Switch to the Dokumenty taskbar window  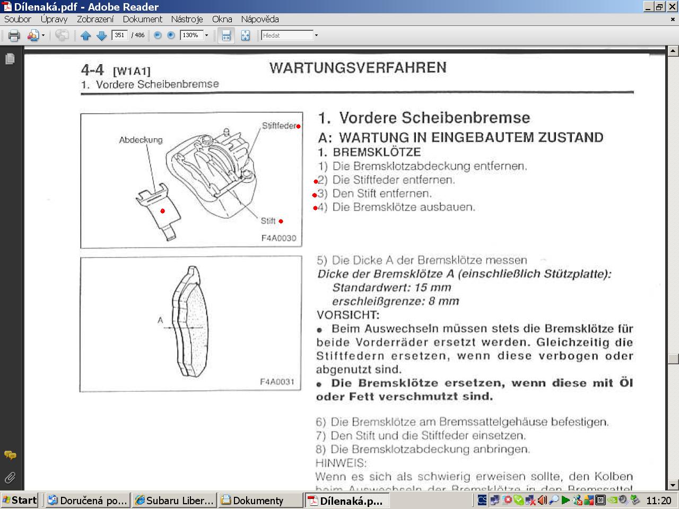260,500
